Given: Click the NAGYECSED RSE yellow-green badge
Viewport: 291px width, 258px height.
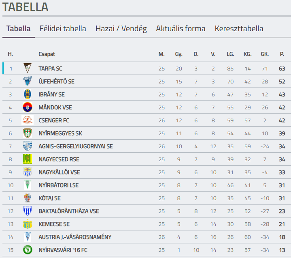Looking at the screenshot, I should pos(28,159).
